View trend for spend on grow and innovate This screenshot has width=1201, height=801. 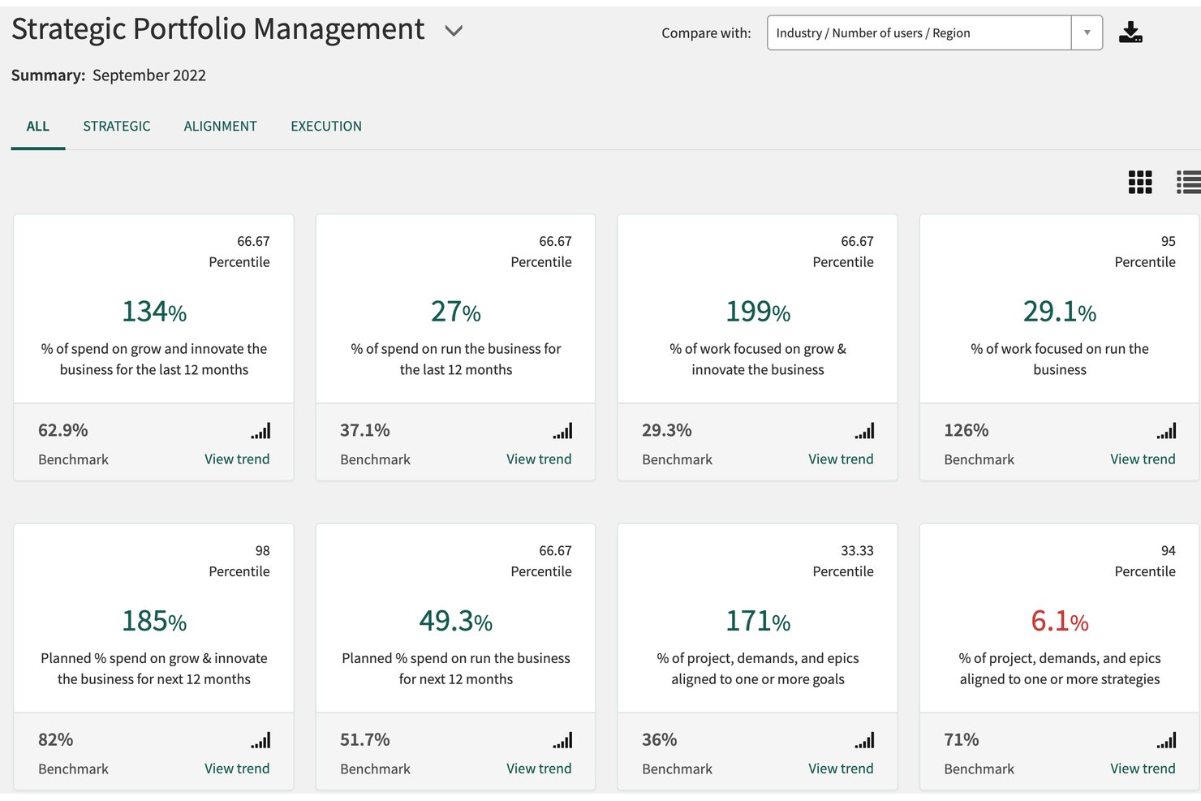coord(237,459)
